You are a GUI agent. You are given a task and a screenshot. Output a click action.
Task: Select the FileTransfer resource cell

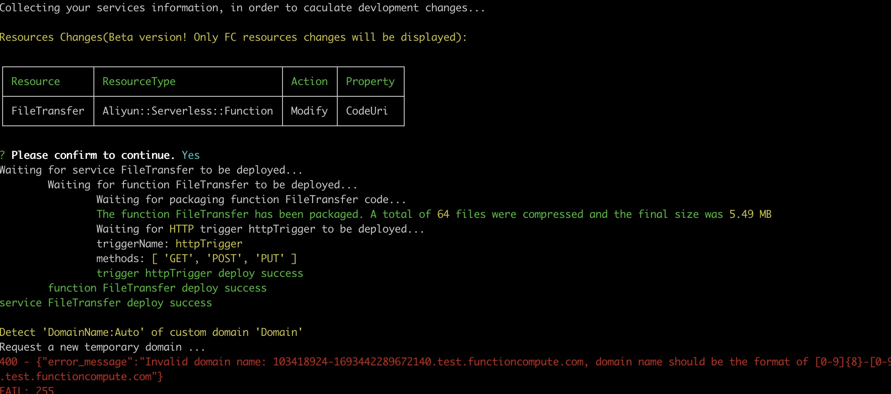tap(48, 111)
